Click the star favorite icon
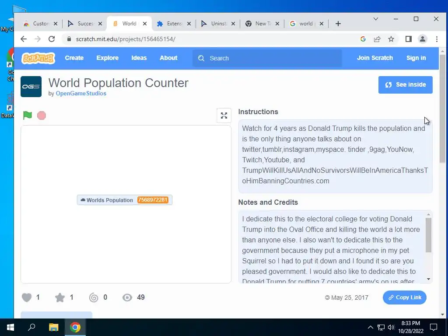 coord(60,297)
